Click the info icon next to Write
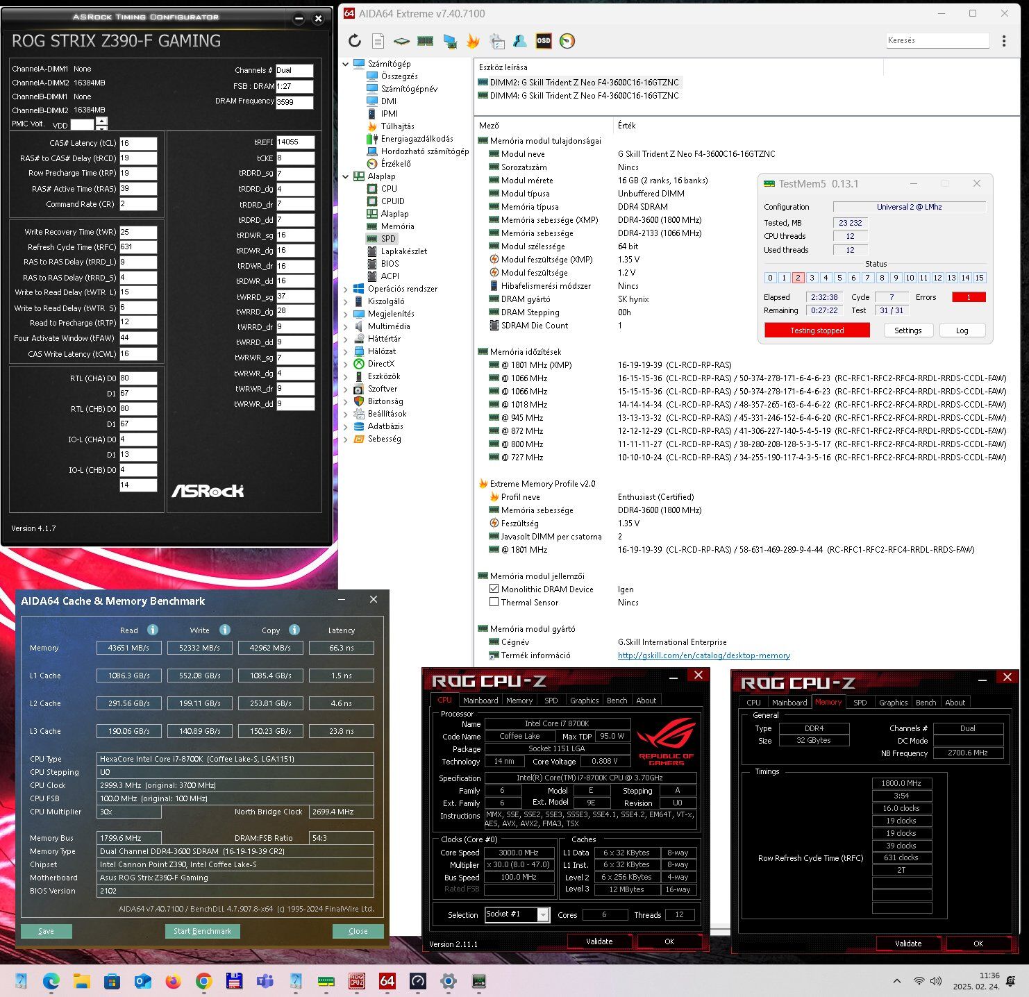 225,630
